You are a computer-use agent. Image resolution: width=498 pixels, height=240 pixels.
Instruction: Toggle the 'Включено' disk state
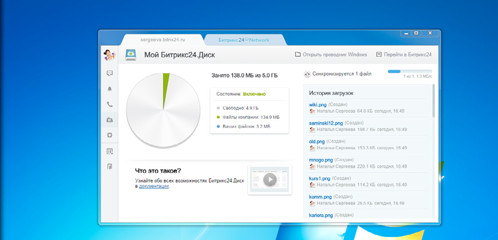pos(254,94)
